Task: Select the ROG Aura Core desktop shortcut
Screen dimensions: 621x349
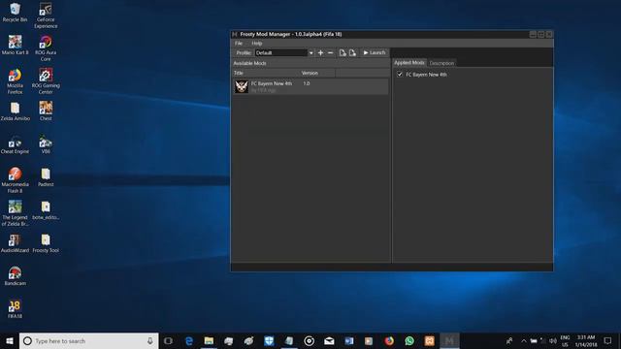Action: [46, 48]
